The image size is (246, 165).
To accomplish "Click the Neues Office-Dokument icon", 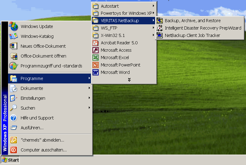I will [x=14, y=46].
